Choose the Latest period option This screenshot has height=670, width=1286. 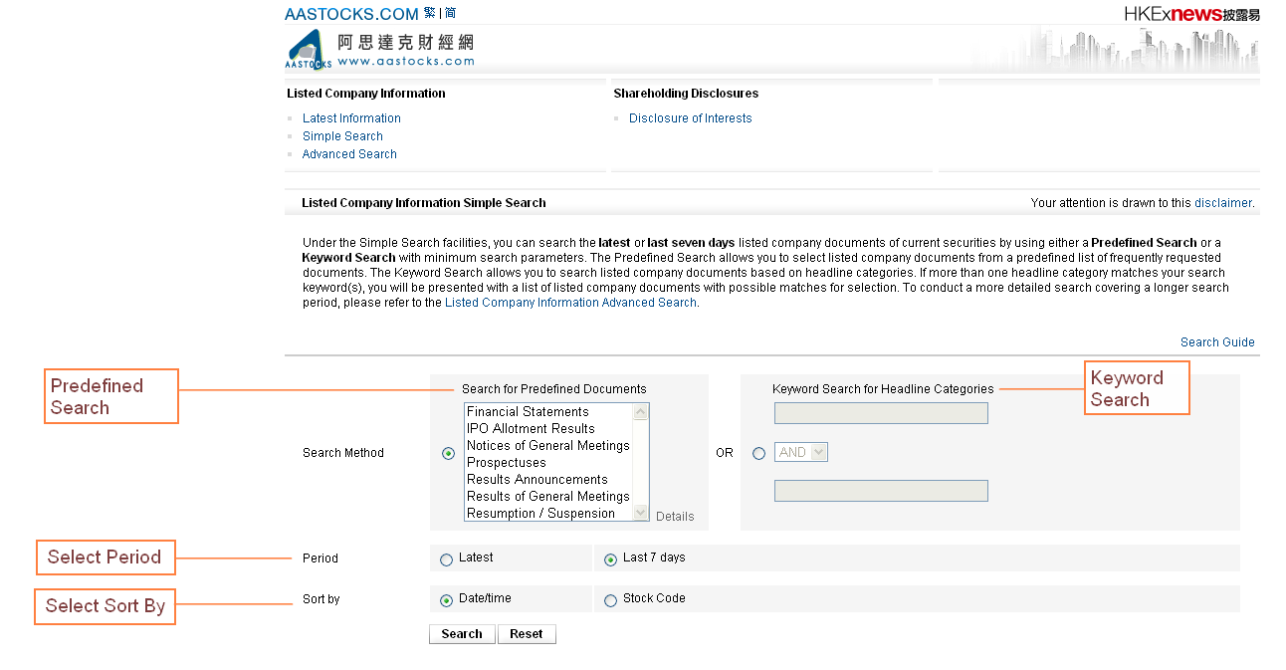pos(446,559)
